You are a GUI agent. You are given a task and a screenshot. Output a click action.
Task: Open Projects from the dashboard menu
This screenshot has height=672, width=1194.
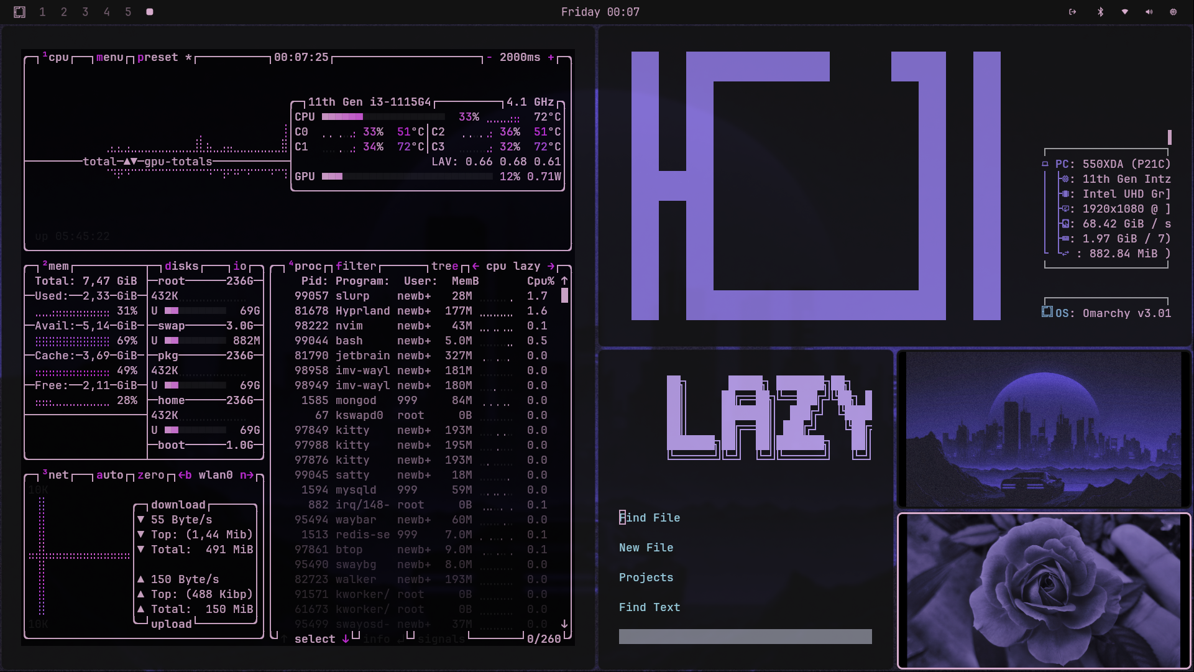pyautogui.click(x=646, y=578)
